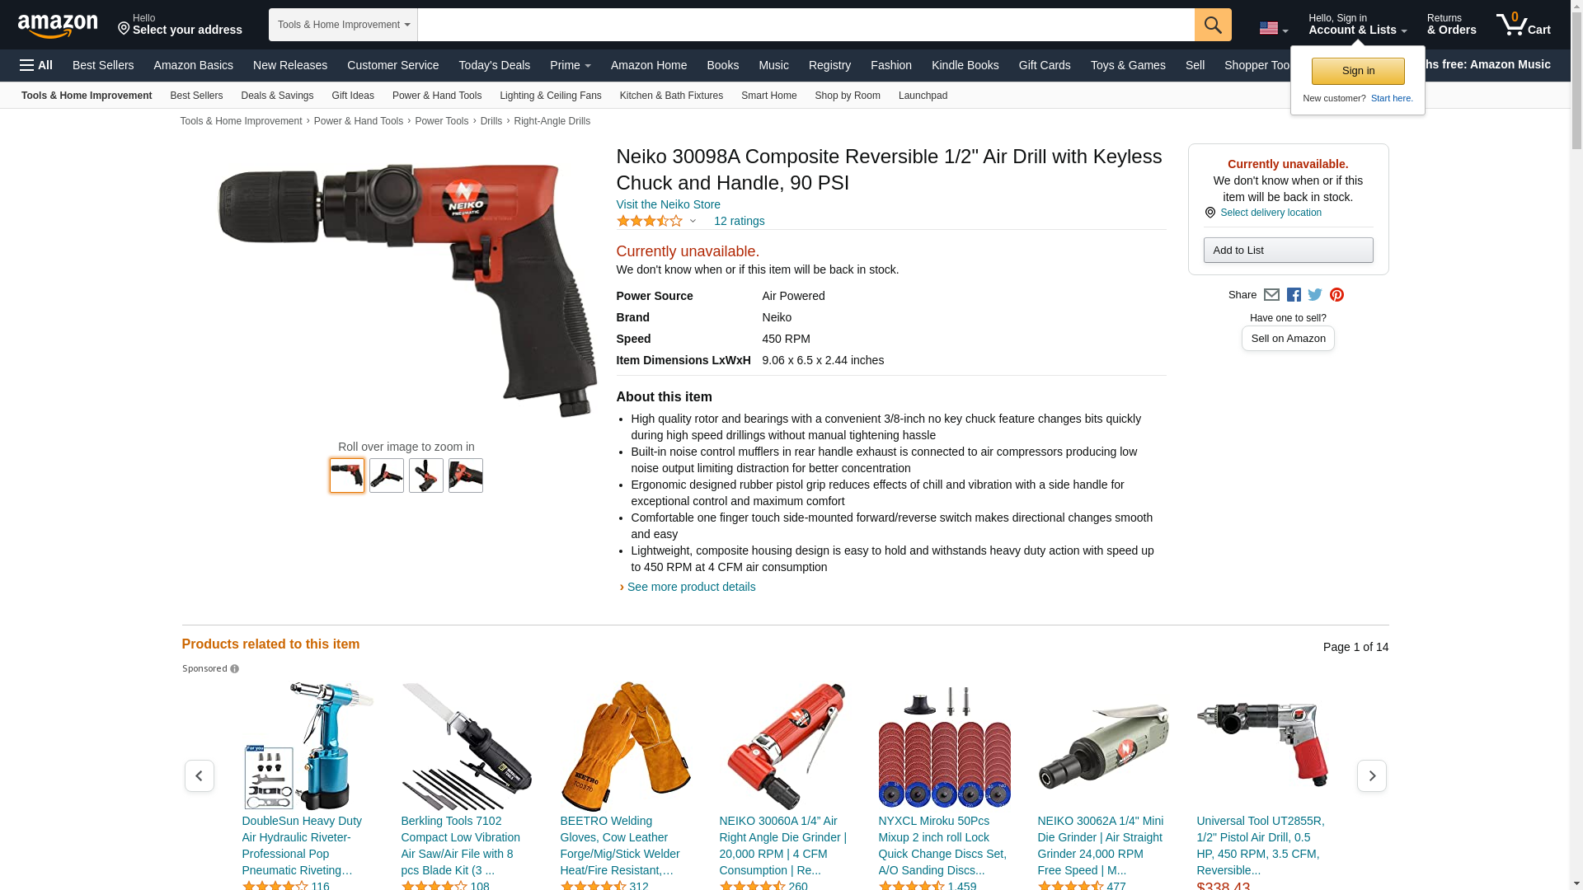
Task: Open the shopping cart icon
Action: point(1523,25)
